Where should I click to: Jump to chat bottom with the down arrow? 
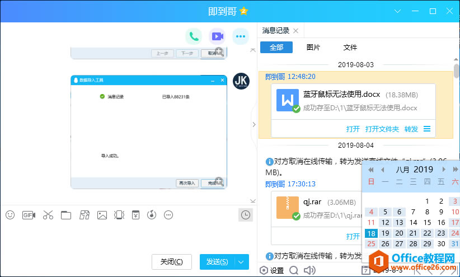[x=253, y=201]
